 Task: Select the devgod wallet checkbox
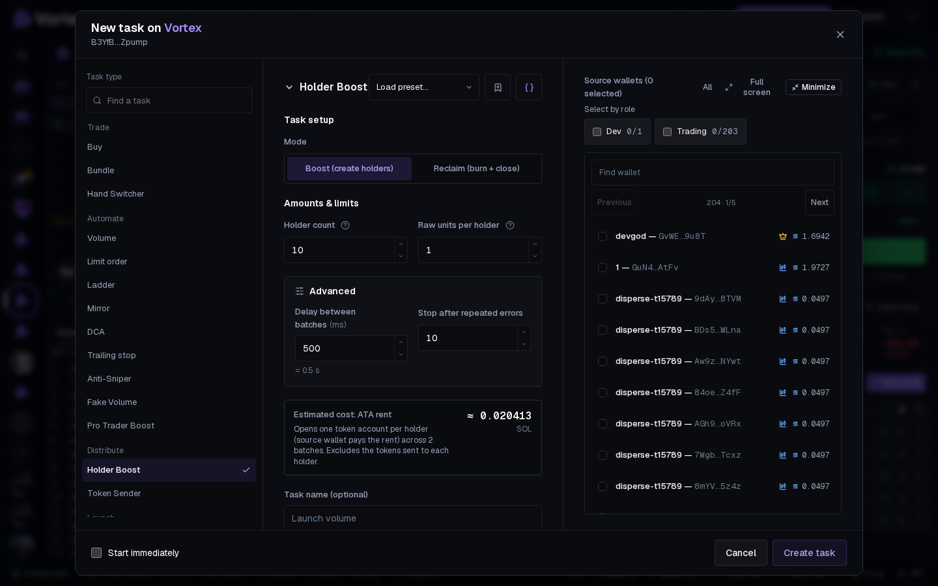pos(603,236)
